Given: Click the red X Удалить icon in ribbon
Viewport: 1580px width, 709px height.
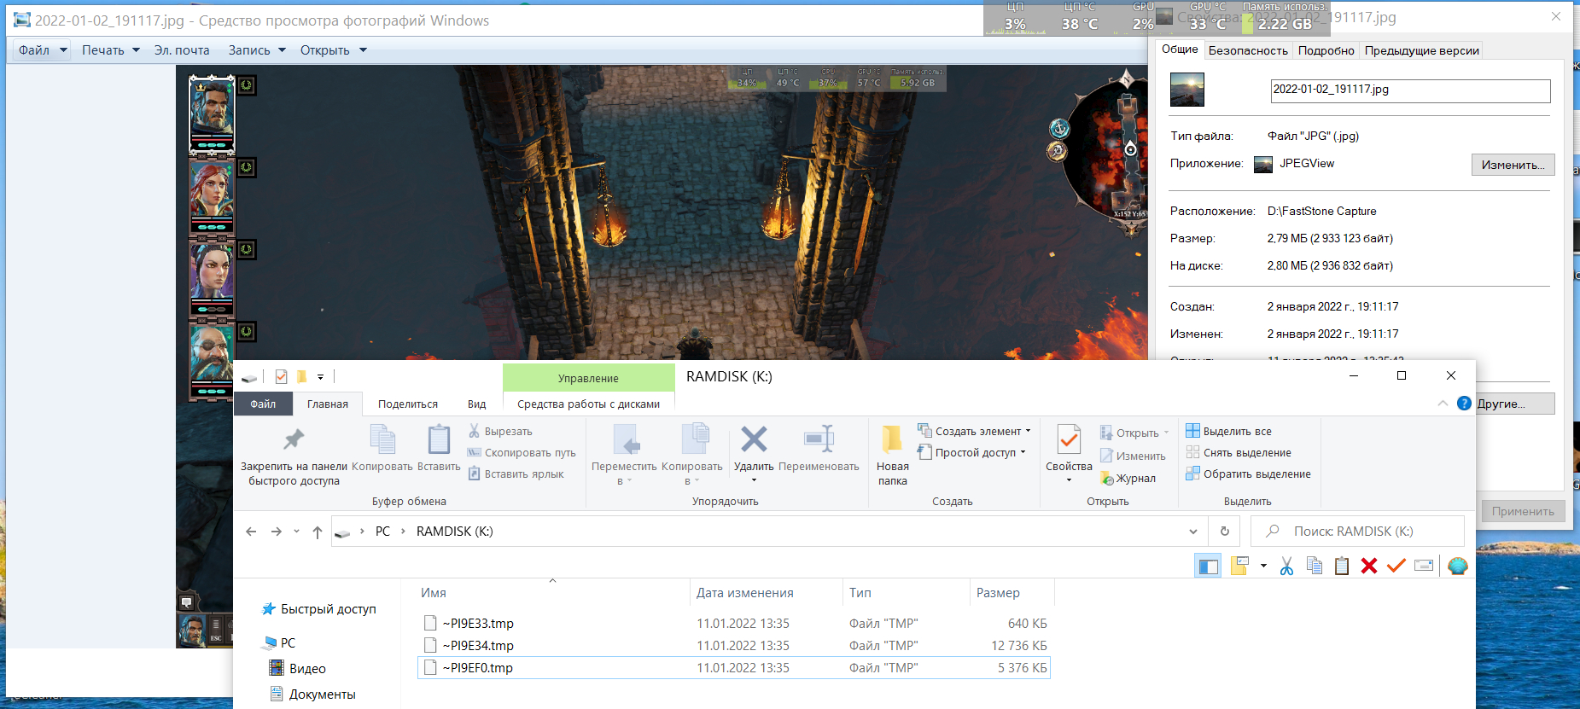Looking at the screenshot, I should (x=754, y=439).
